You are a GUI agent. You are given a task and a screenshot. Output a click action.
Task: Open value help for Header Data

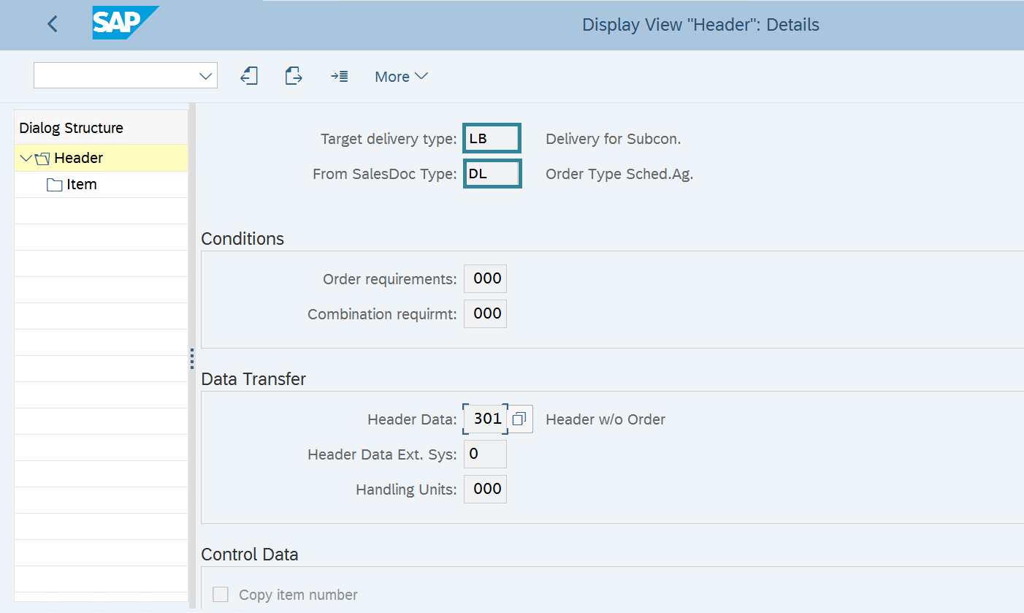click(519, 419)
